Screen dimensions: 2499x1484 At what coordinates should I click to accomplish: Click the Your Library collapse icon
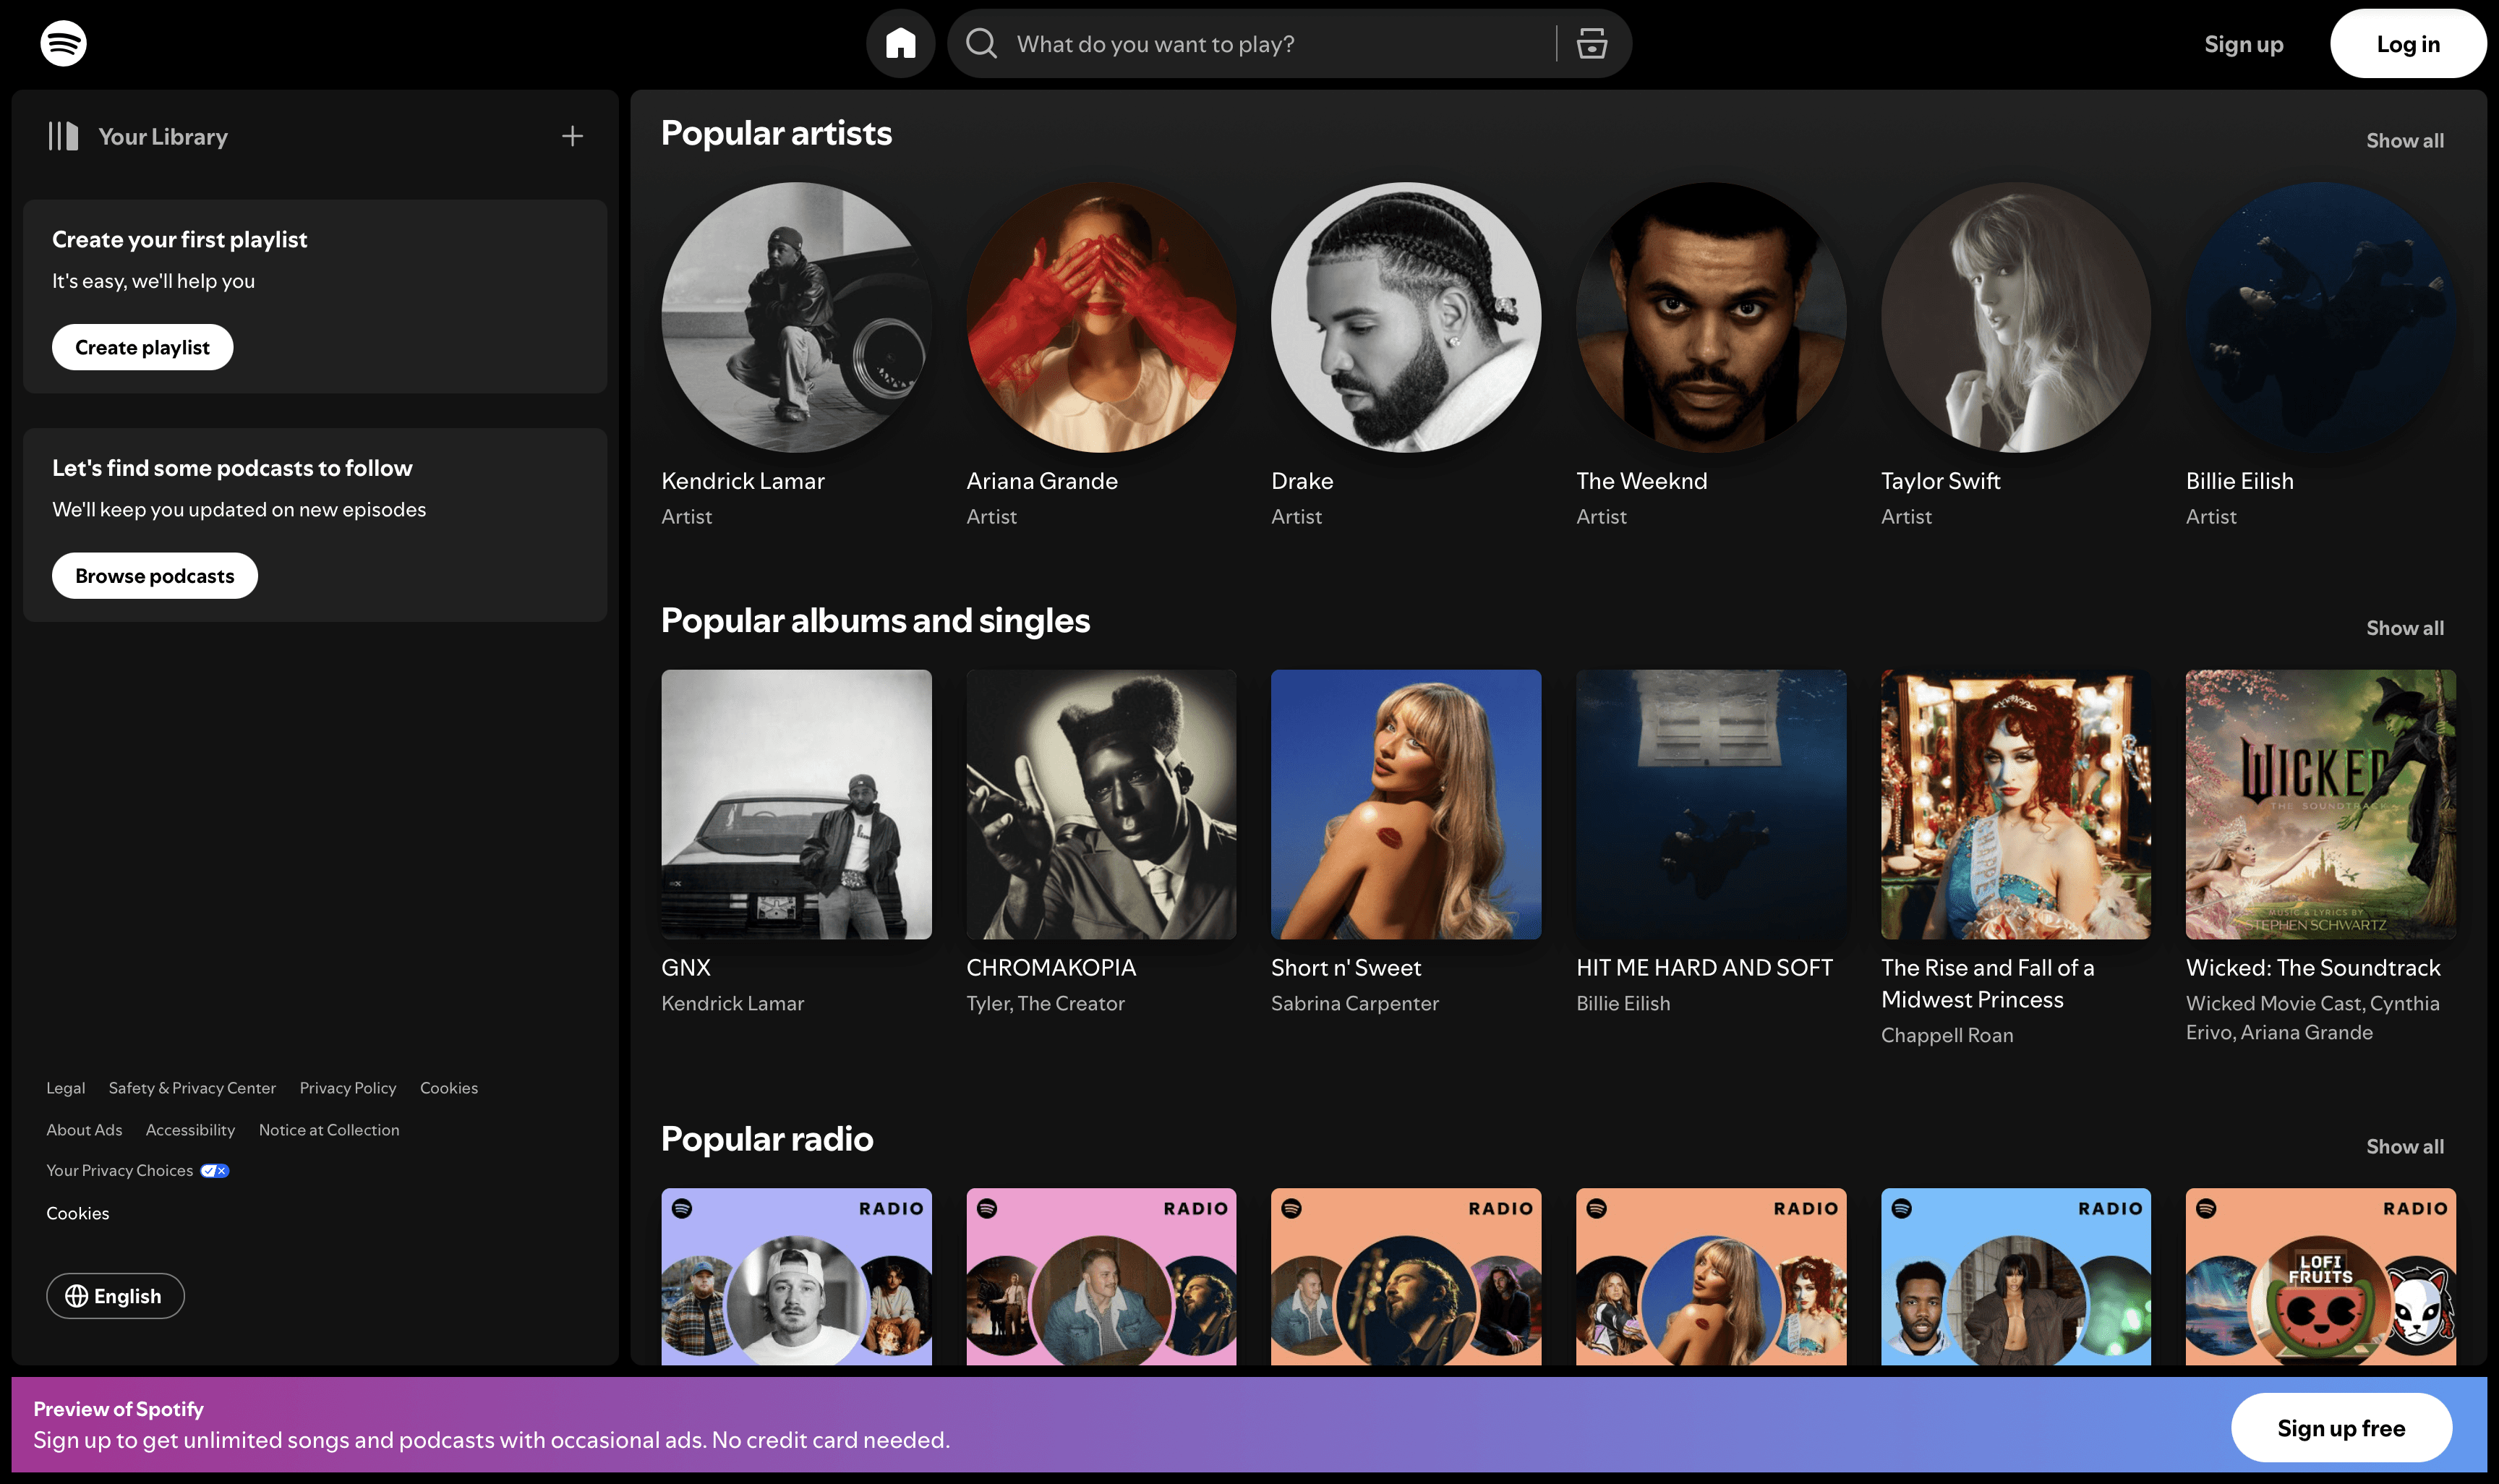(63, 137)
